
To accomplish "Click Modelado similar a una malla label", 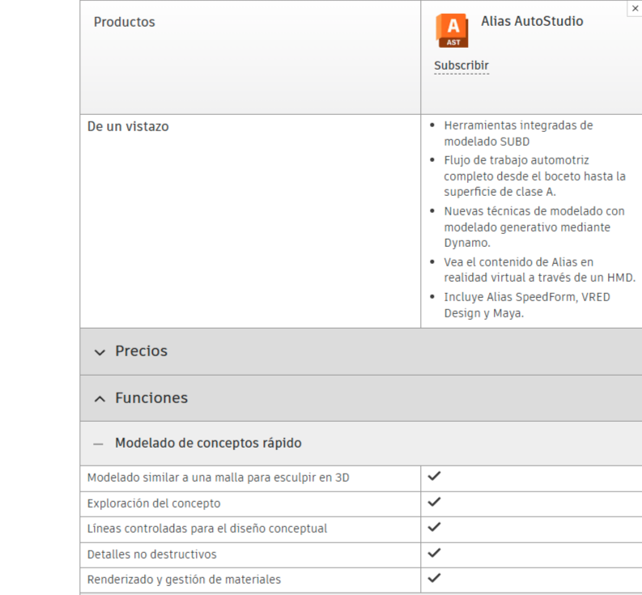I will point(218,478).
